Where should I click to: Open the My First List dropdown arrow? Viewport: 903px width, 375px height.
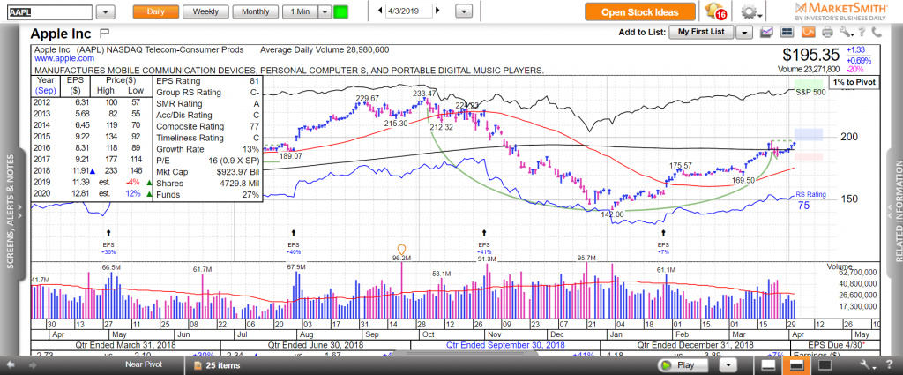743,32
